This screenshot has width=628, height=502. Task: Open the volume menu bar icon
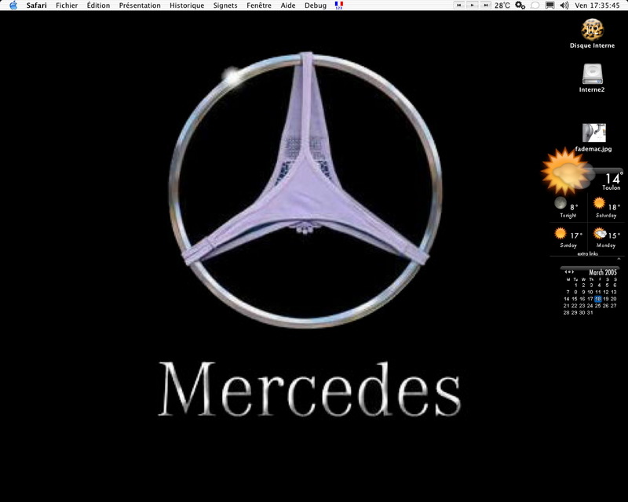click(x=564, y=5)
